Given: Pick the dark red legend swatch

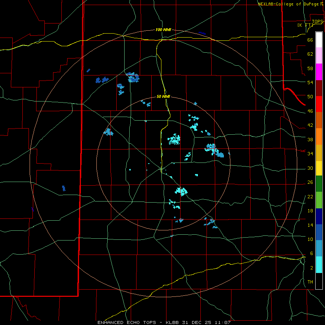Looking at the screenshot, I should [x=319, y=88].
